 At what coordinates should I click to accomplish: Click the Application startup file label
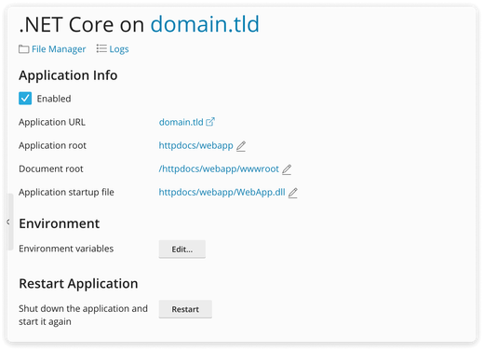[66, 192]
